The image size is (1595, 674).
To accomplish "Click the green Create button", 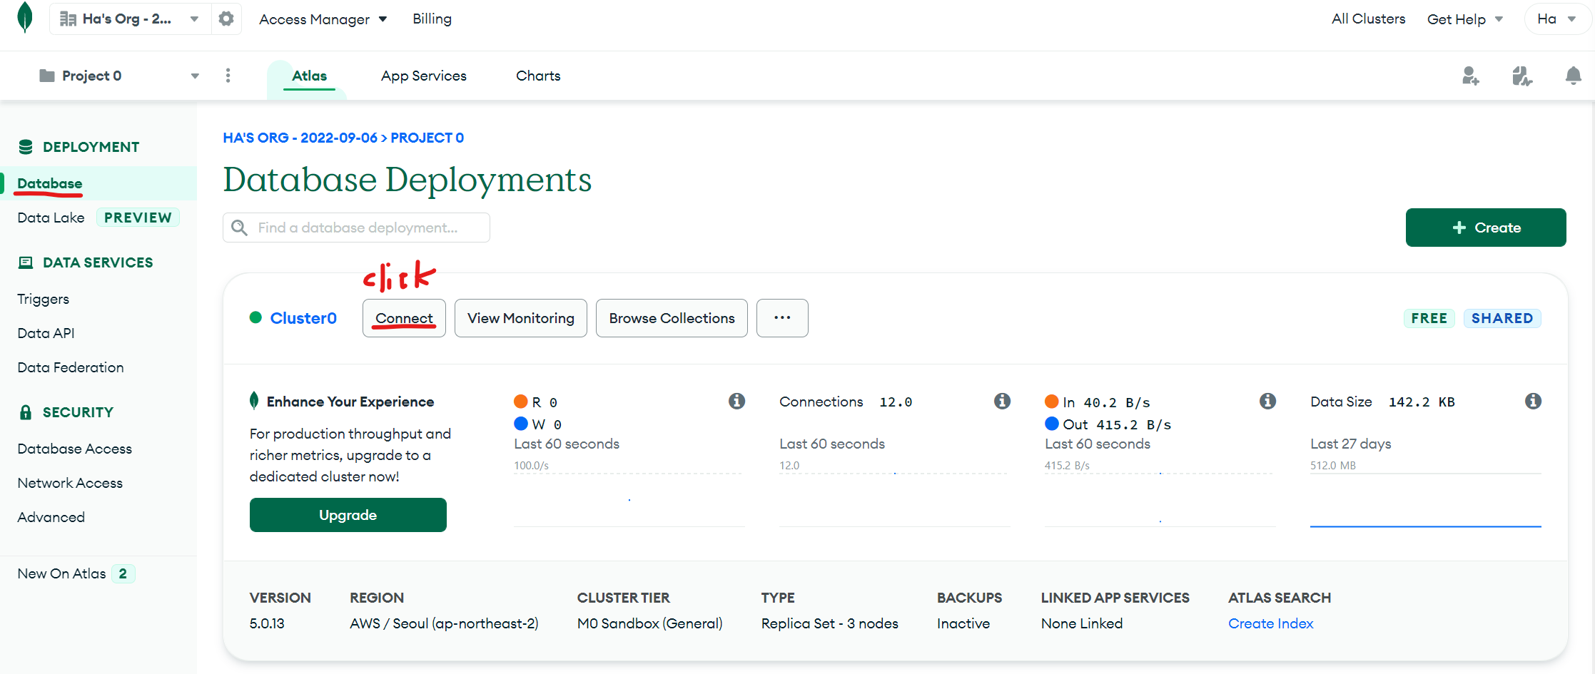I will tap(1486, 228).
